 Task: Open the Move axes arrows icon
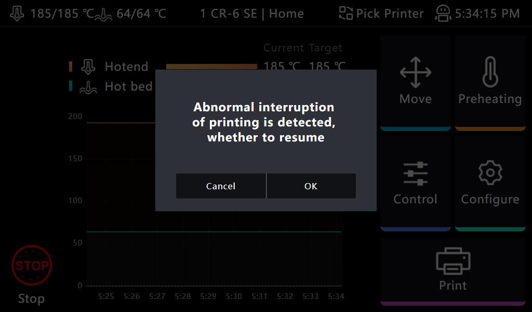click(x=416, y=72)
